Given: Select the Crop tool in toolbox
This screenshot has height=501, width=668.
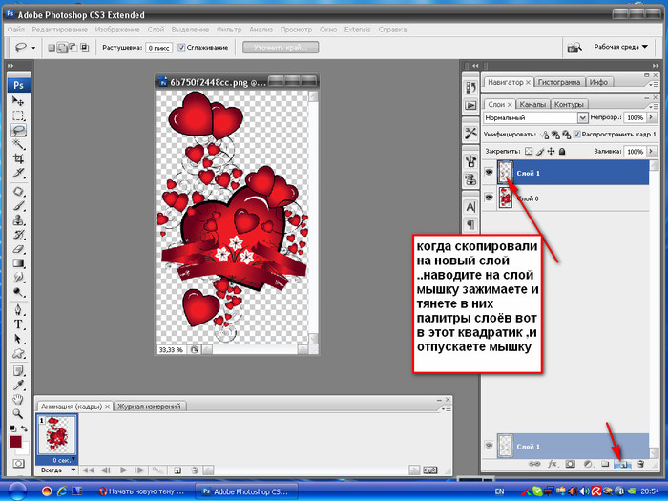Looking at the screenshot, I should (18, 158).
